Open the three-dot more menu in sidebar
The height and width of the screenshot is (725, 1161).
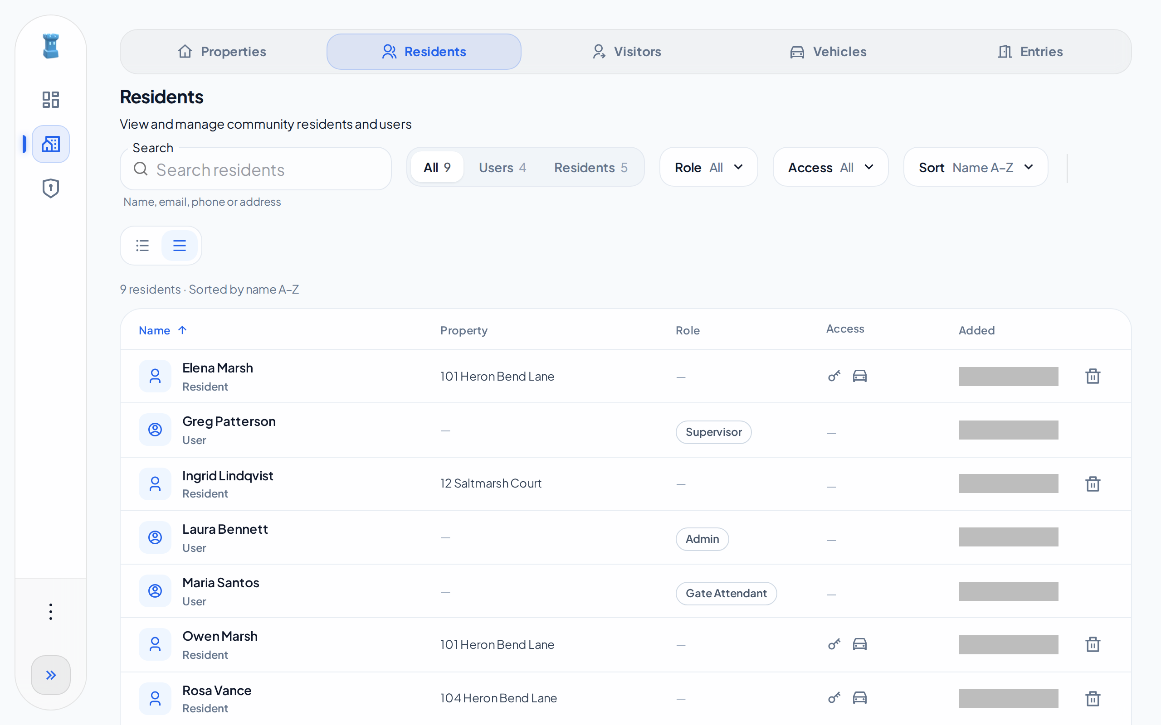(50, 612)
